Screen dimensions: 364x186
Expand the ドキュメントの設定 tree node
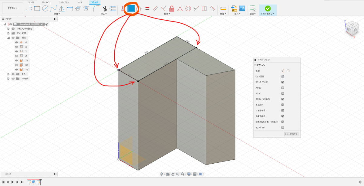pyautogui.click(x=8, y=29)
